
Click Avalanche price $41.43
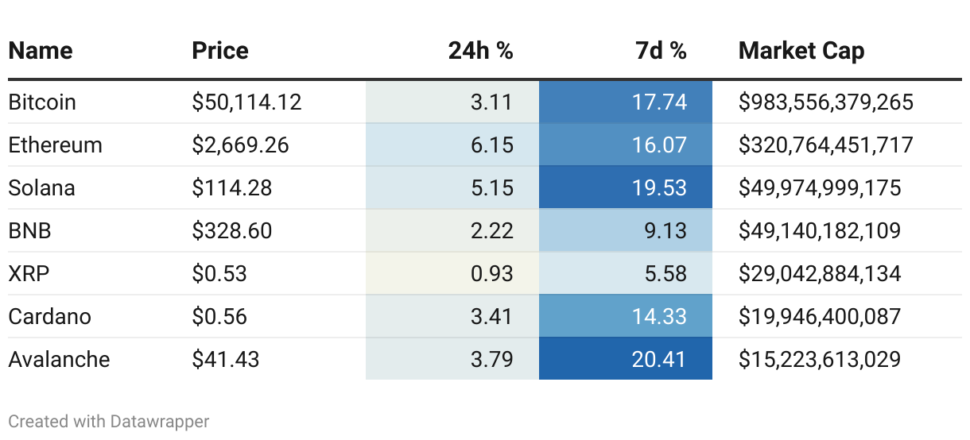pyautogui.click(x=226, y=360)
